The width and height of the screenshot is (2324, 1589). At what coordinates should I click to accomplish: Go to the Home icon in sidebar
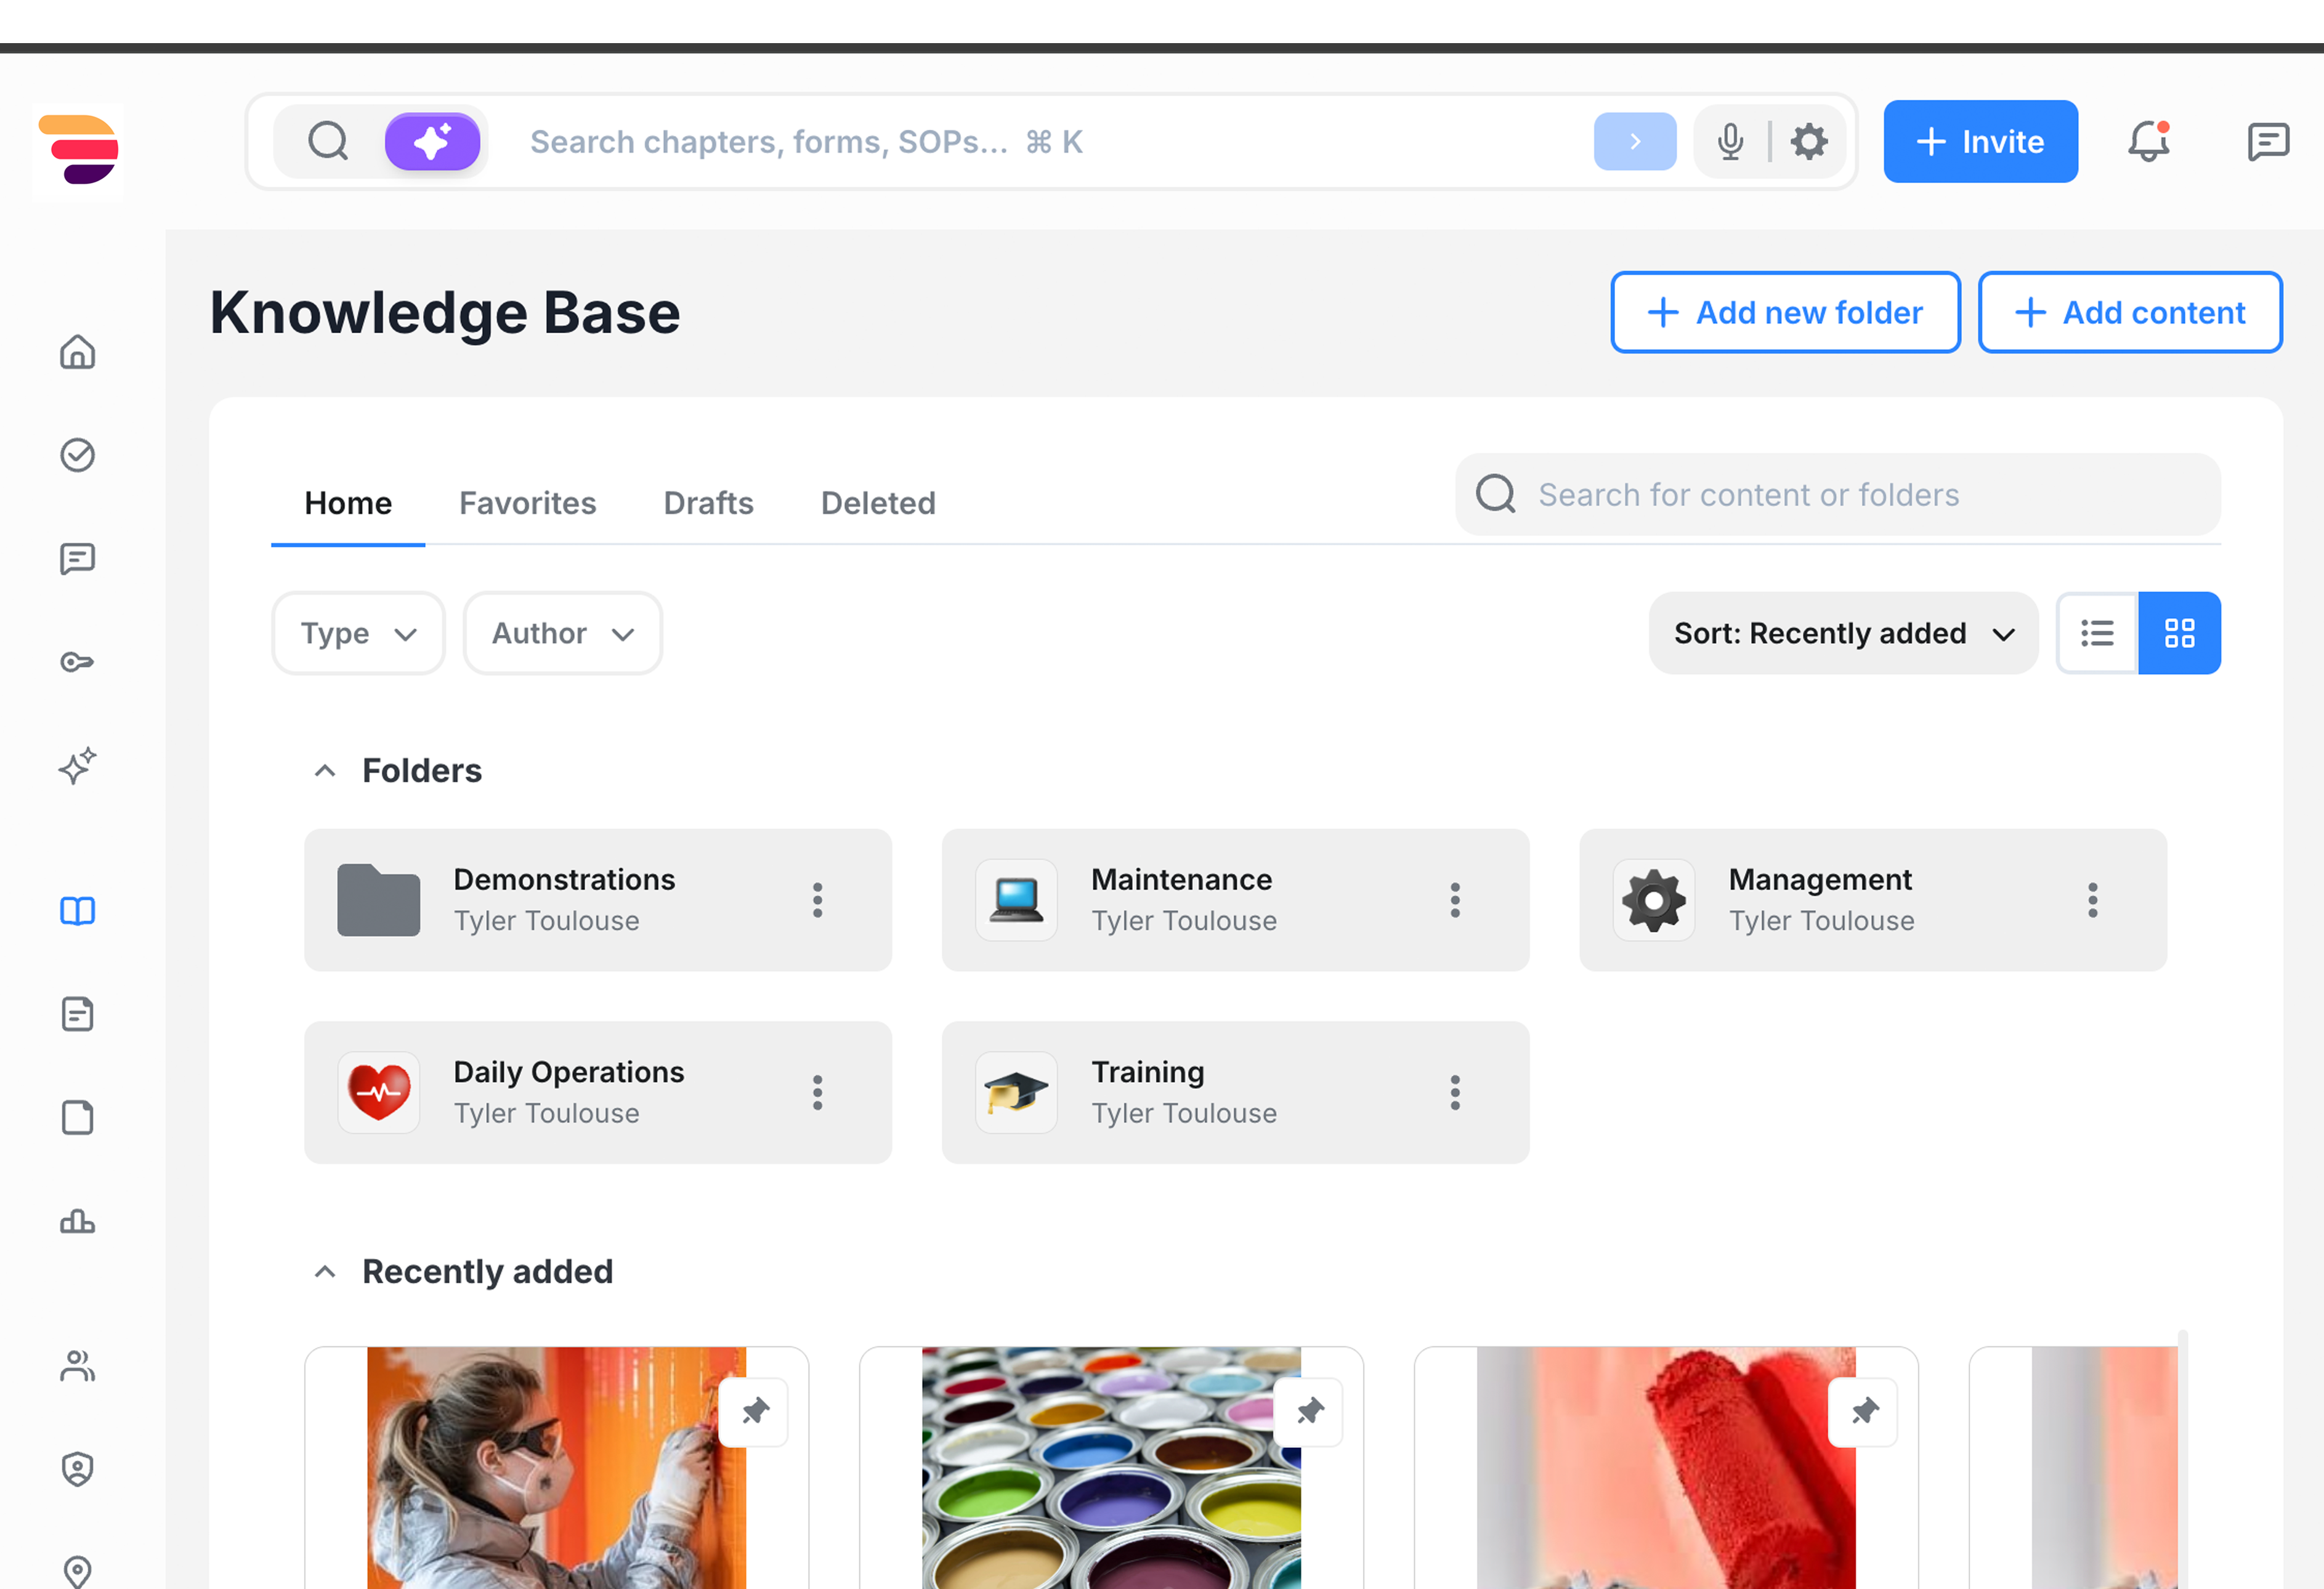[77, 352]
